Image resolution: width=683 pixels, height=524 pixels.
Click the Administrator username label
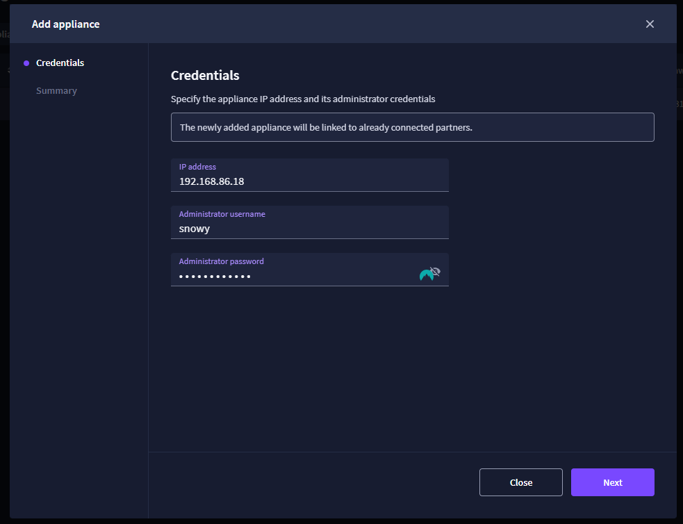(x=222, y=214)
